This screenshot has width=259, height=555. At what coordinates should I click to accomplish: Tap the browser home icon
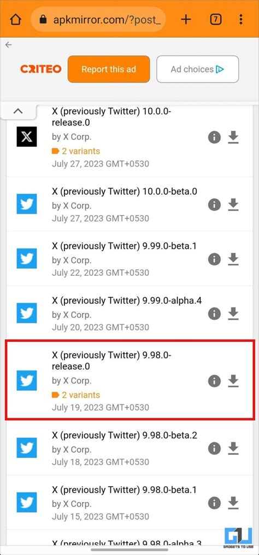pyautogui.click(x=15, y=20)
